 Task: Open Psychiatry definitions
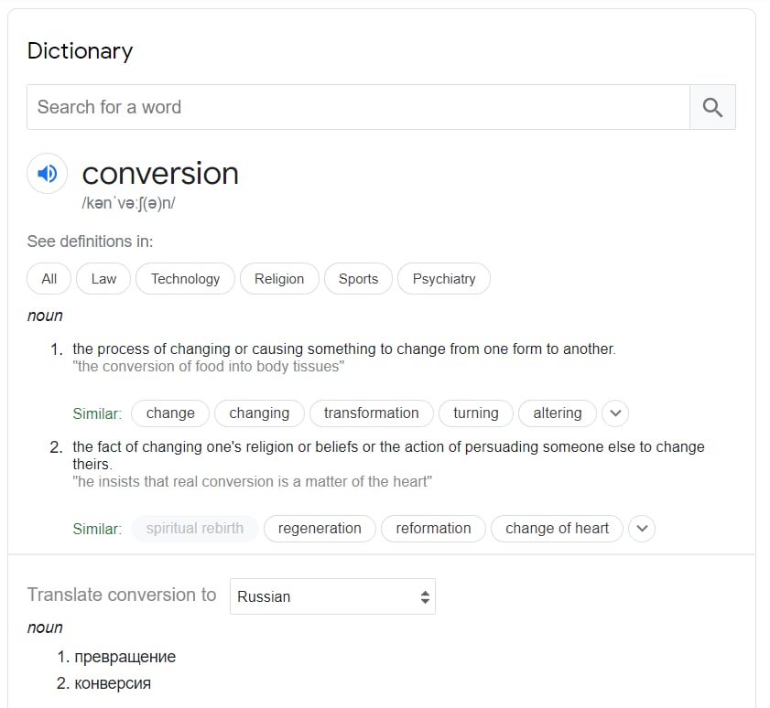[x=444, y=279]
